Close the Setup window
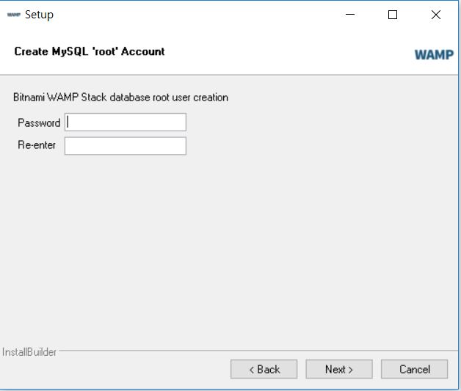The image size is (461, 391). click(436, 15)
